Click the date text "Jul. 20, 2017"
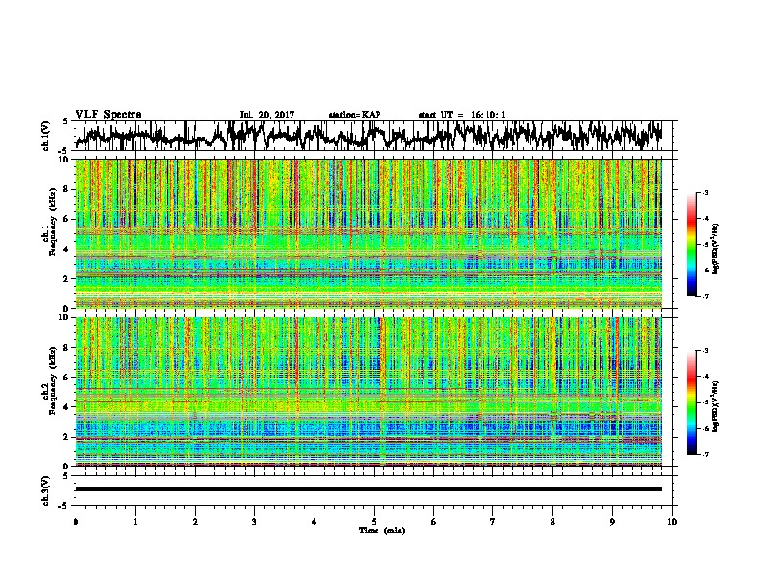The width and height of the screenshot is (757, 585). [267, 115]
